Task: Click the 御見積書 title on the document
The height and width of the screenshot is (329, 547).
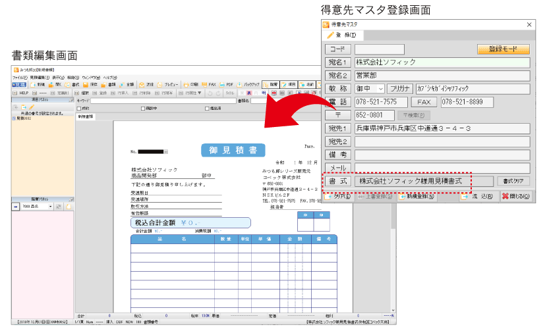Action: click(x=233, y=151)
